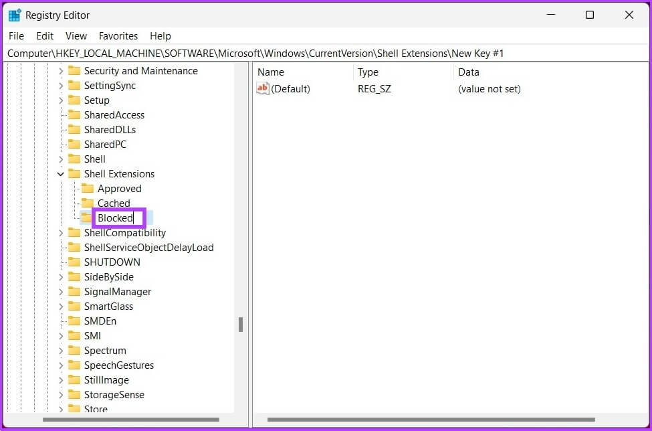Click the SignalManager folder icon
652x431 pixels.
(x=74, y=292)
